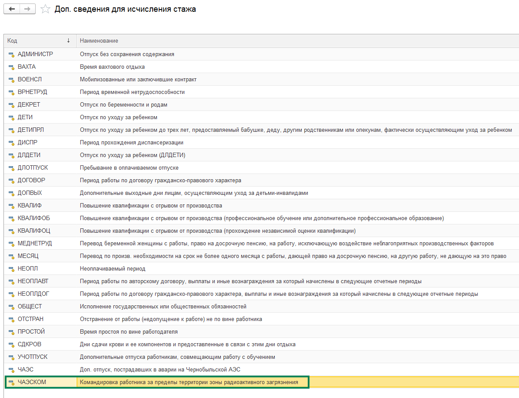Screen dimensions: 519x398
Task: Click name 'Период прохождения диспансеризации'
Action: pyautogui.click(x=131, y=142)
